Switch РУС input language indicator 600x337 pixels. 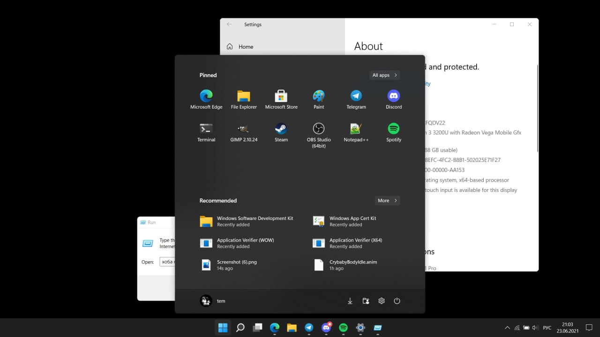pos(547,328)
